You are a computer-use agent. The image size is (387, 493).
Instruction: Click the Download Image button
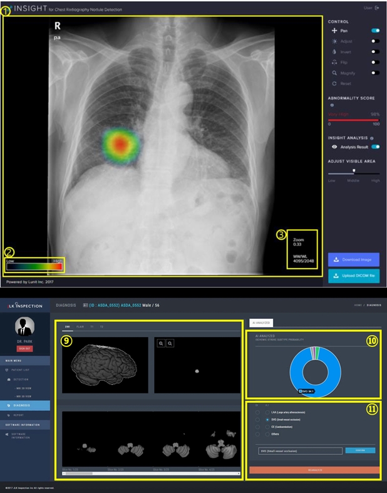(x=353, y=259)
